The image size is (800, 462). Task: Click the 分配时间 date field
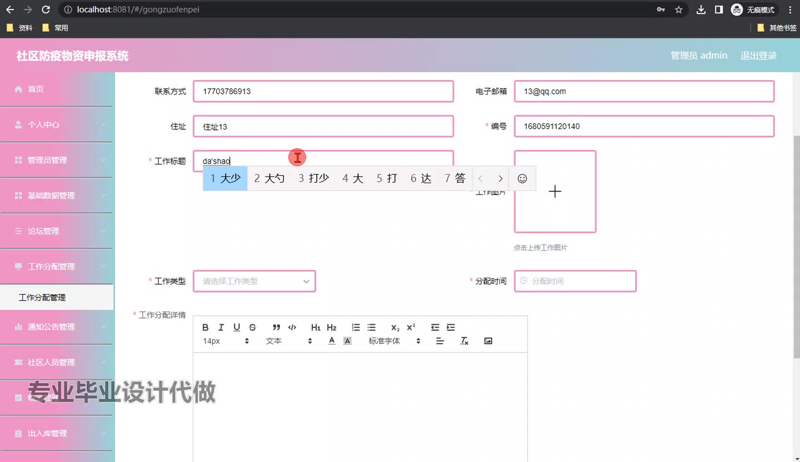(575, 282)
